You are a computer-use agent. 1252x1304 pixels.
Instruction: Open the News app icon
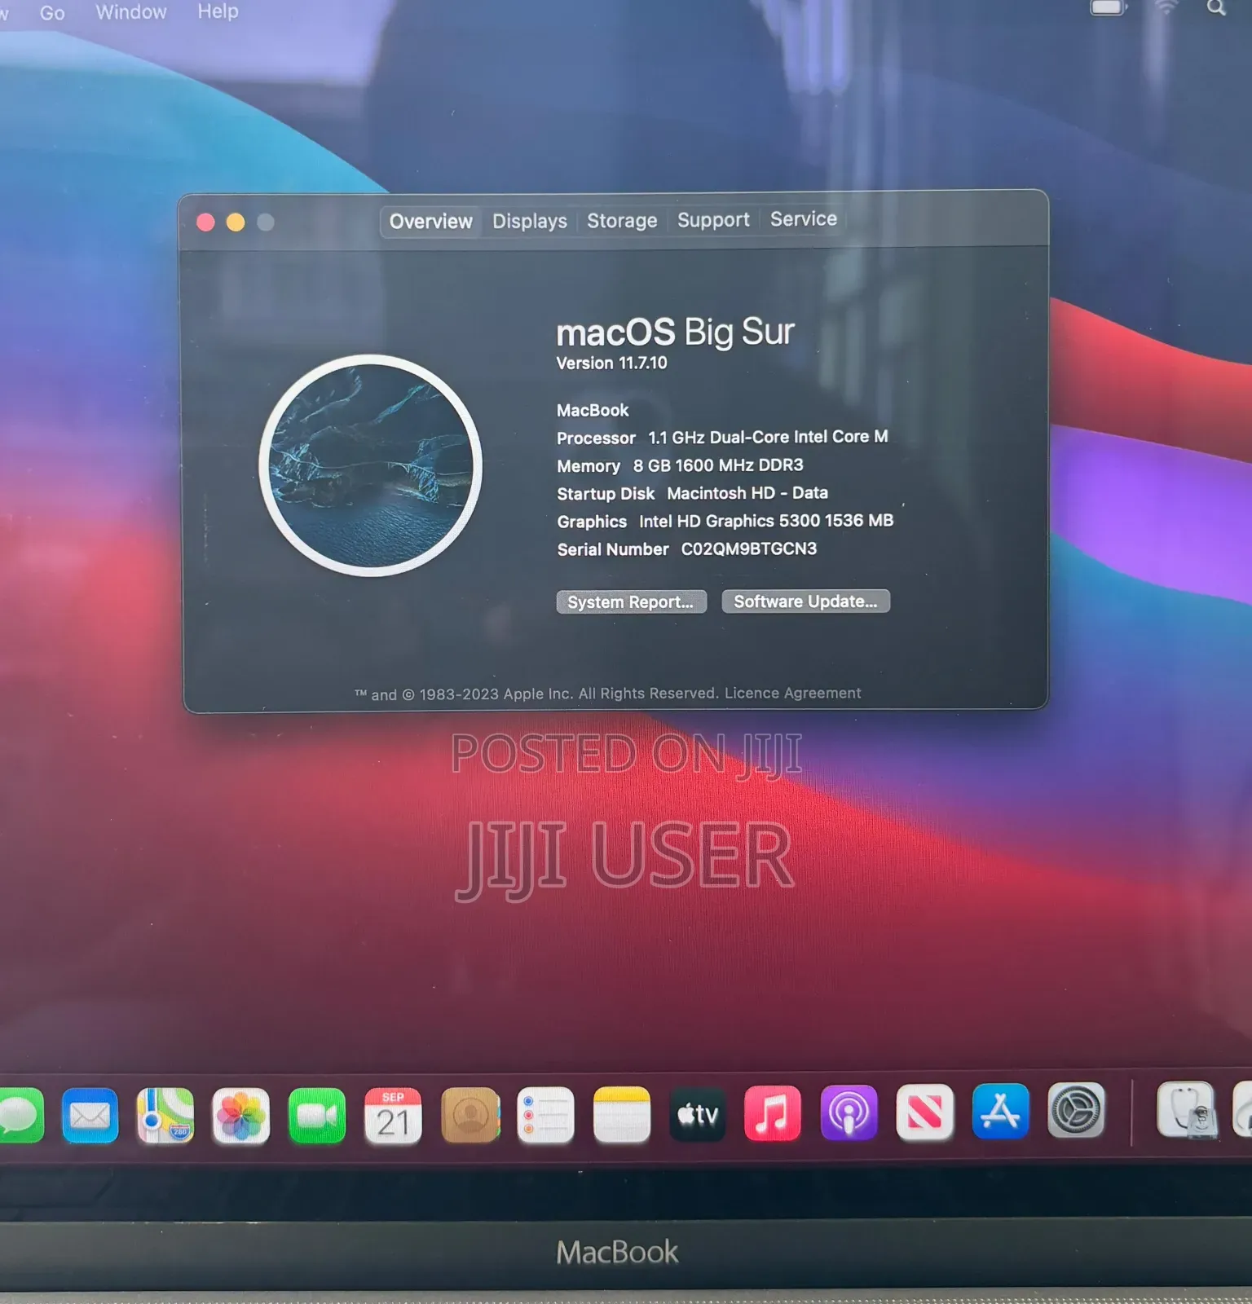925,1112
